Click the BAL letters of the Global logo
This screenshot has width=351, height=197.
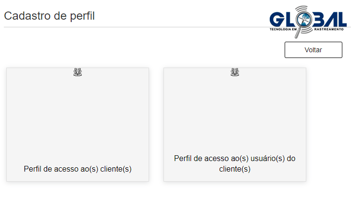pos(329,19)
